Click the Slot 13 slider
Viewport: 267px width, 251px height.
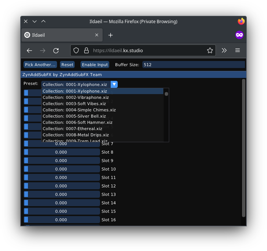pos(62,194)
